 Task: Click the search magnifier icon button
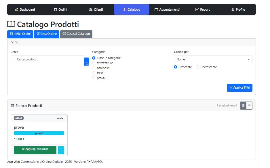(87, 62)
